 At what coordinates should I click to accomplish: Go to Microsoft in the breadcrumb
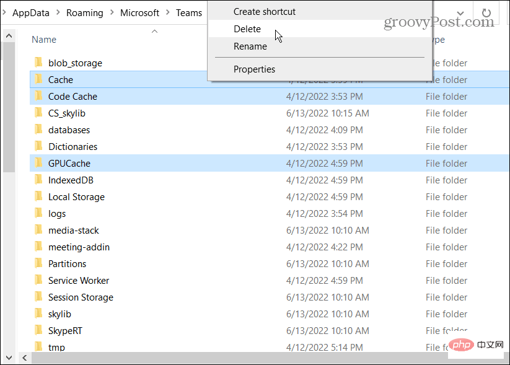[x=139, y=12]
